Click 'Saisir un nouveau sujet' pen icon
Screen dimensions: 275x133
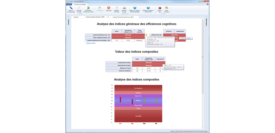click(71, 8)
